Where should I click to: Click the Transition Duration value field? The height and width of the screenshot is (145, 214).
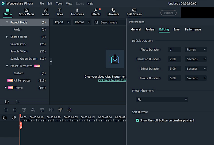coord(174,59)
